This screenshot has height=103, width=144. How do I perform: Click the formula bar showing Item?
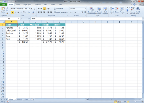coord(86,19)
